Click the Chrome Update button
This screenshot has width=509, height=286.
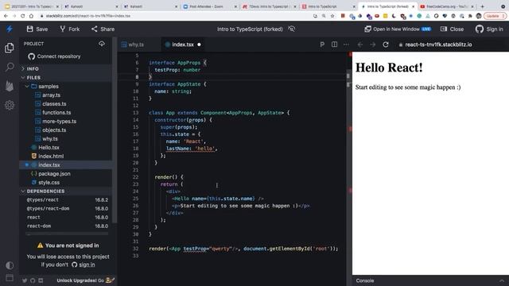[x=495, y=16]
